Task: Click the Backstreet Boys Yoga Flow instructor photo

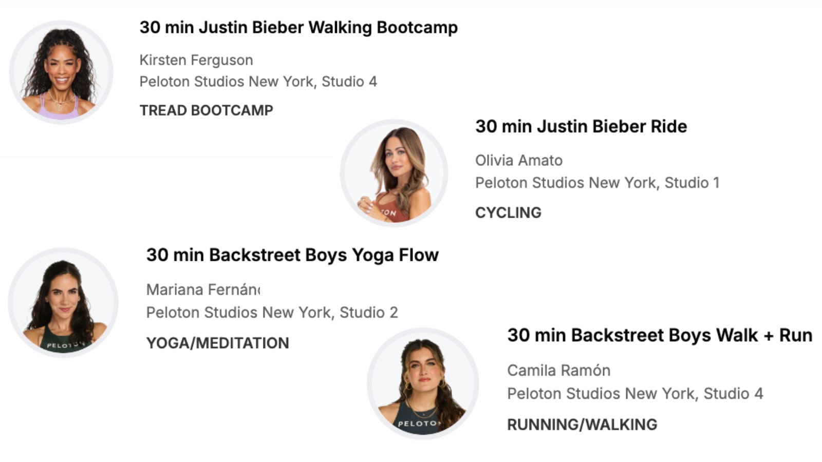Action: pyautogui.click(x=63, y=303)
